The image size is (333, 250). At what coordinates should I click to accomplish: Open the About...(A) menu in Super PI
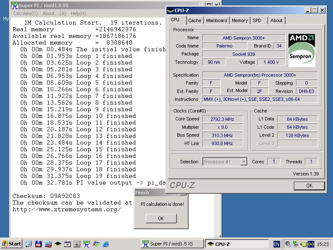[x=54, y=13]
